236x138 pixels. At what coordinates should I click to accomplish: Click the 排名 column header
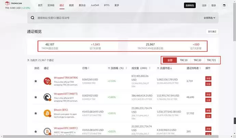coord(37,68)
